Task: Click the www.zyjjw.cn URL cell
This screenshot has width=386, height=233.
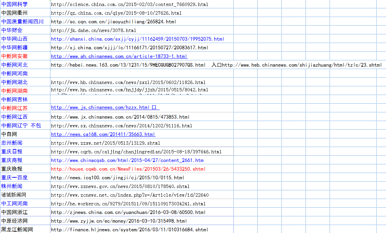Action: 142,221
